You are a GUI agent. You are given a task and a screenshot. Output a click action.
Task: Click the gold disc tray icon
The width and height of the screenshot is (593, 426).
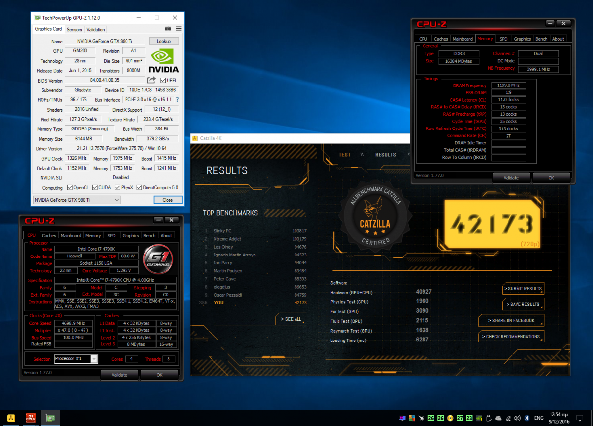(450, 418)
